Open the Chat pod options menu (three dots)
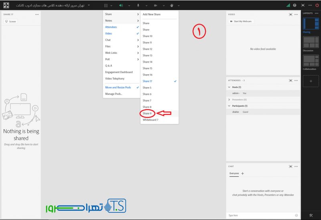 (296, 166)
